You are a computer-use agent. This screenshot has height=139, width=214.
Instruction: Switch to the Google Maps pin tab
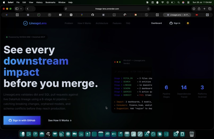82,15
